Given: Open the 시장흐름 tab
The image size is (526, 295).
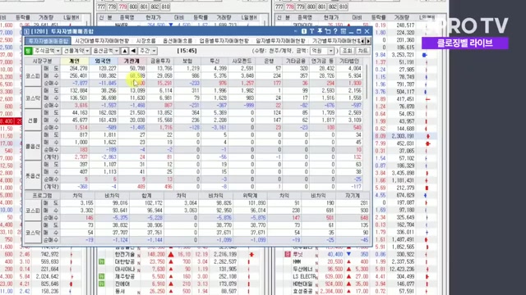Looking at the screenshot, I should pyautogui.click(x=145, y=41).
